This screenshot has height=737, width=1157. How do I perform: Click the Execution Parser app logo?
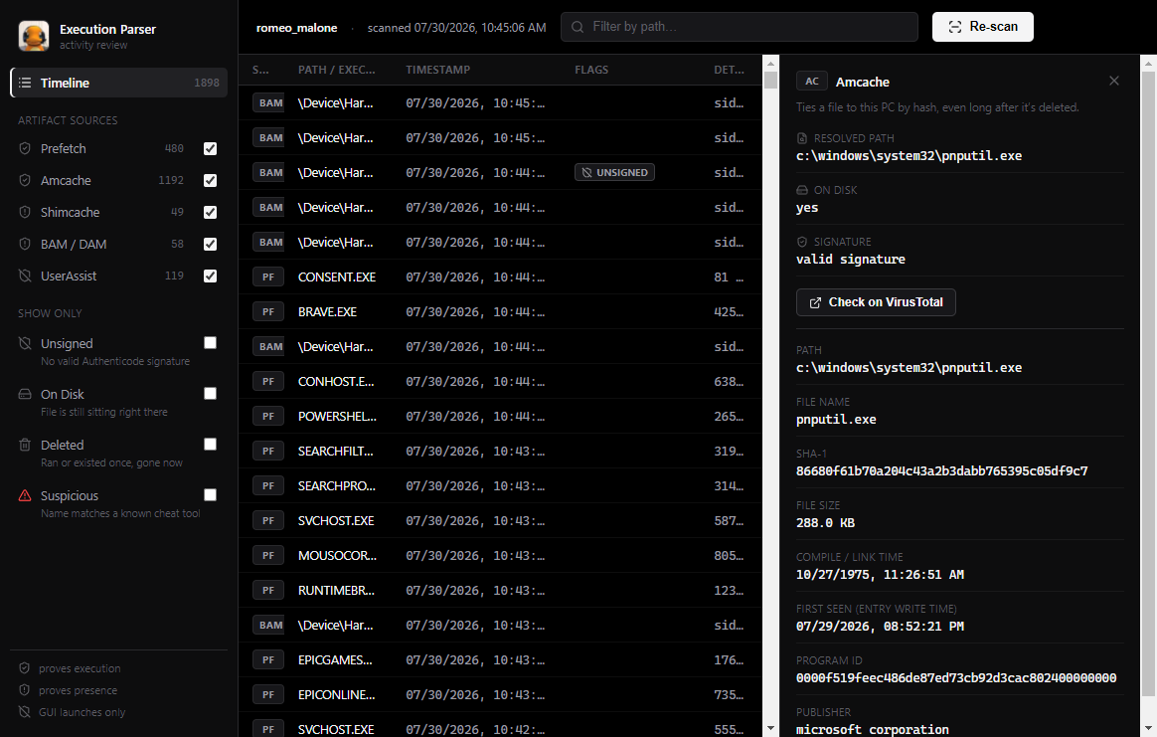tap(33, 36)
